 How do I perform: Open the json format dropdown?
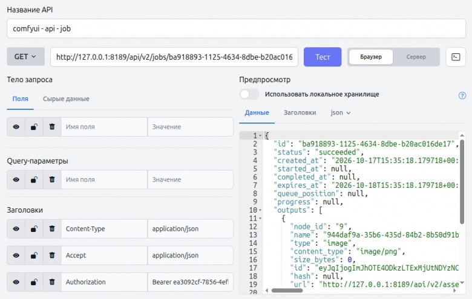(341, 113)
